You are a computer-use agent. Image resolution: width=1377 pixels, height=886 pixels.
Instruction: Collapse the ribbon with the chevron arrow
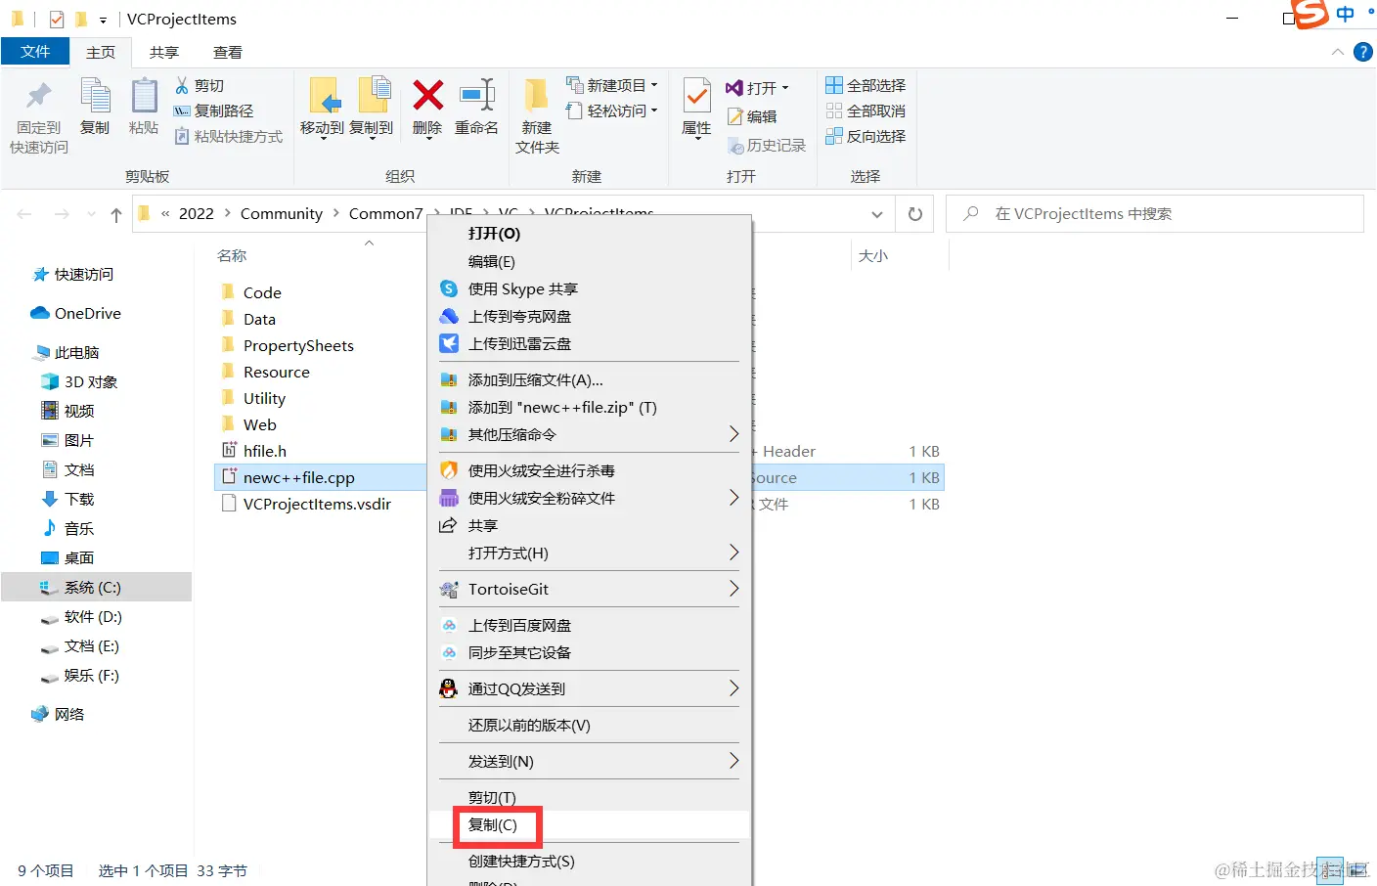(1337, 52)
